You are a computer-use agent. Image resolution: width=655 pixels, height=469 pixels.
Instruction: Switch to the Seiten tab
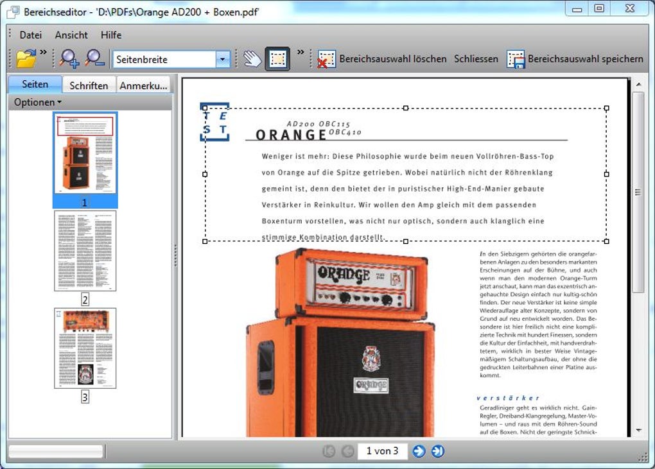[x=35, y=84]
